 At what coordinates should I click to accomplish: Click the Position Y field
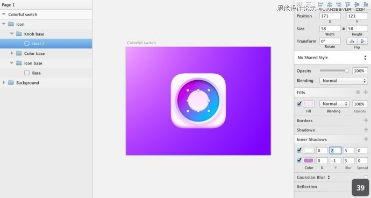click(357, 16)
